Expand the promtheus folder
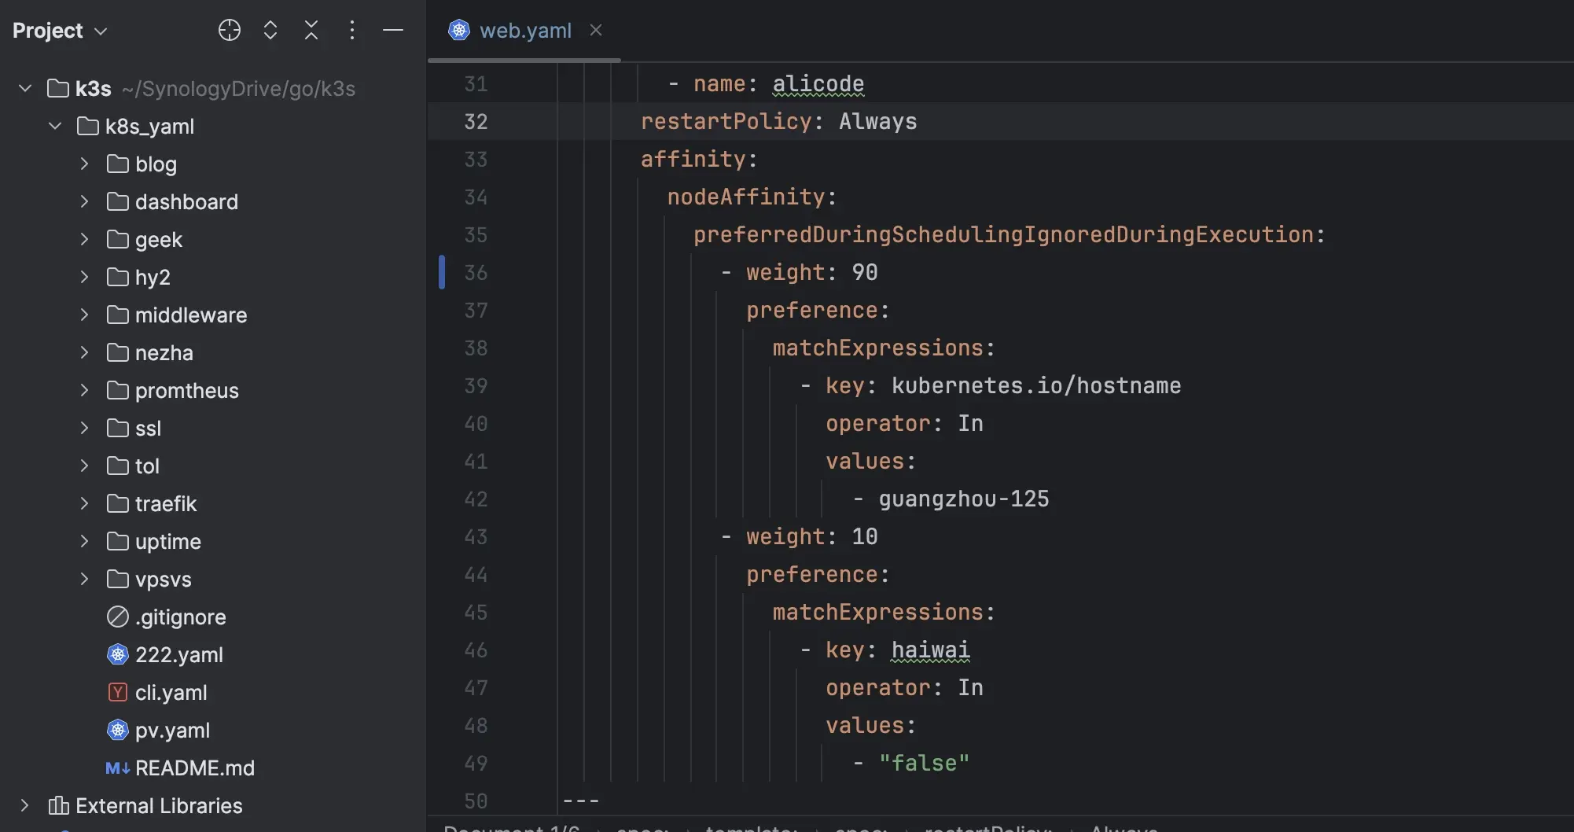The height and width of the screenshot is (832, 1574). coord(84,390)
